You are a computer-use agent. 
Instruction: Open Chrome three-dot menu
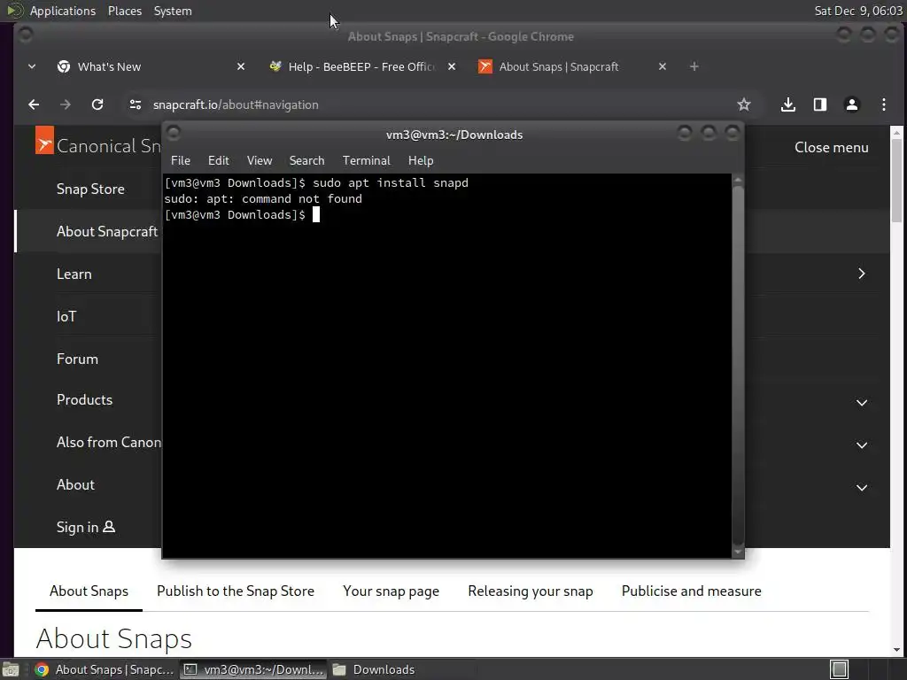point(883,104)
